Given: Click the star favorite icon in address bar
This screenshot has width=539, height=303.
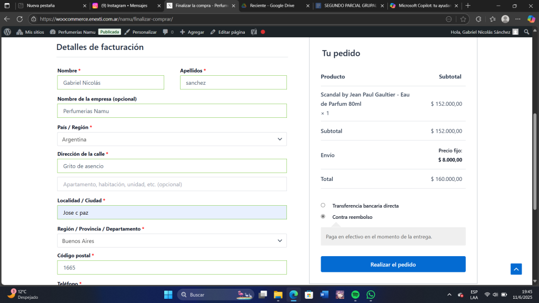Looking at the screenshot, I should (463, 19).
